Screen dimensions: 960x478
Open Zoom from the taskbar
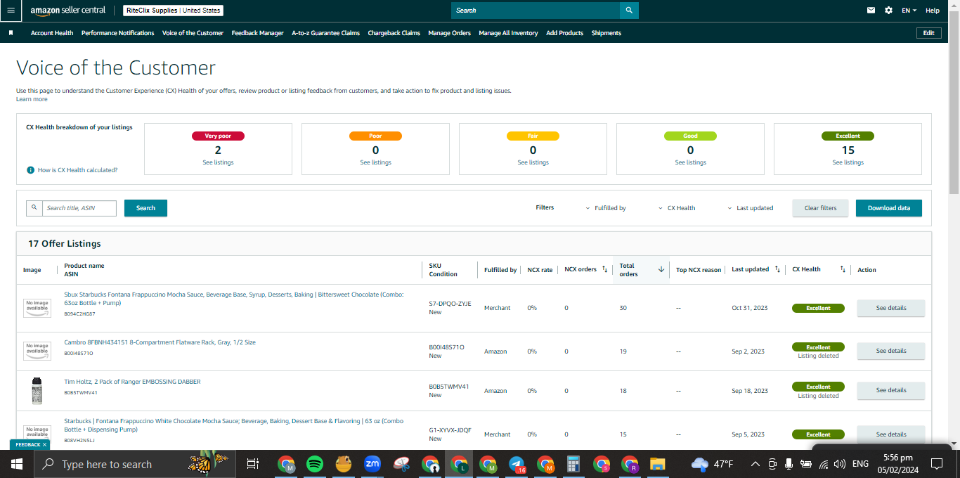click(x=372, y=464)
